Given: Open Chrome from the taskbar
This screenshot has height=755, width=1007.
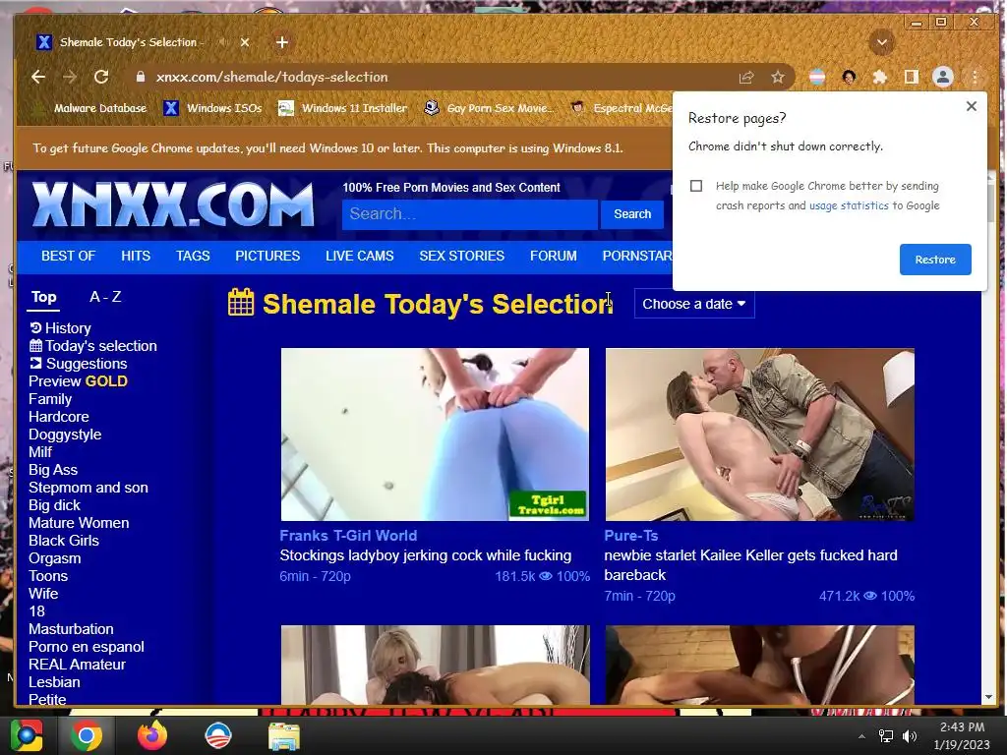Looking at the screenshot, I should pos(87,735).
